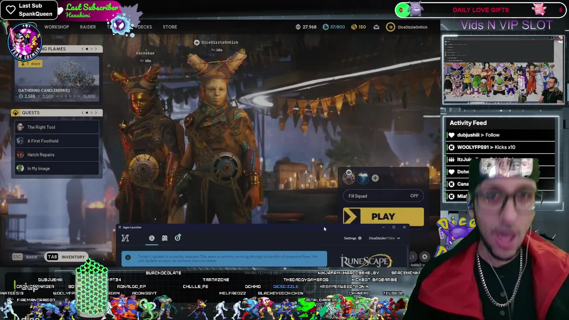Select the first squad member avatar
This screenshot has height=320, width=569.
coord(349,178)
